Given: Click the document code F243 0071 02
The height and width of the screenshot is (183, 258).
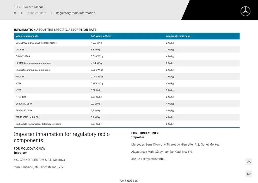Looking at the screenshot, I should tap(129, 181).
